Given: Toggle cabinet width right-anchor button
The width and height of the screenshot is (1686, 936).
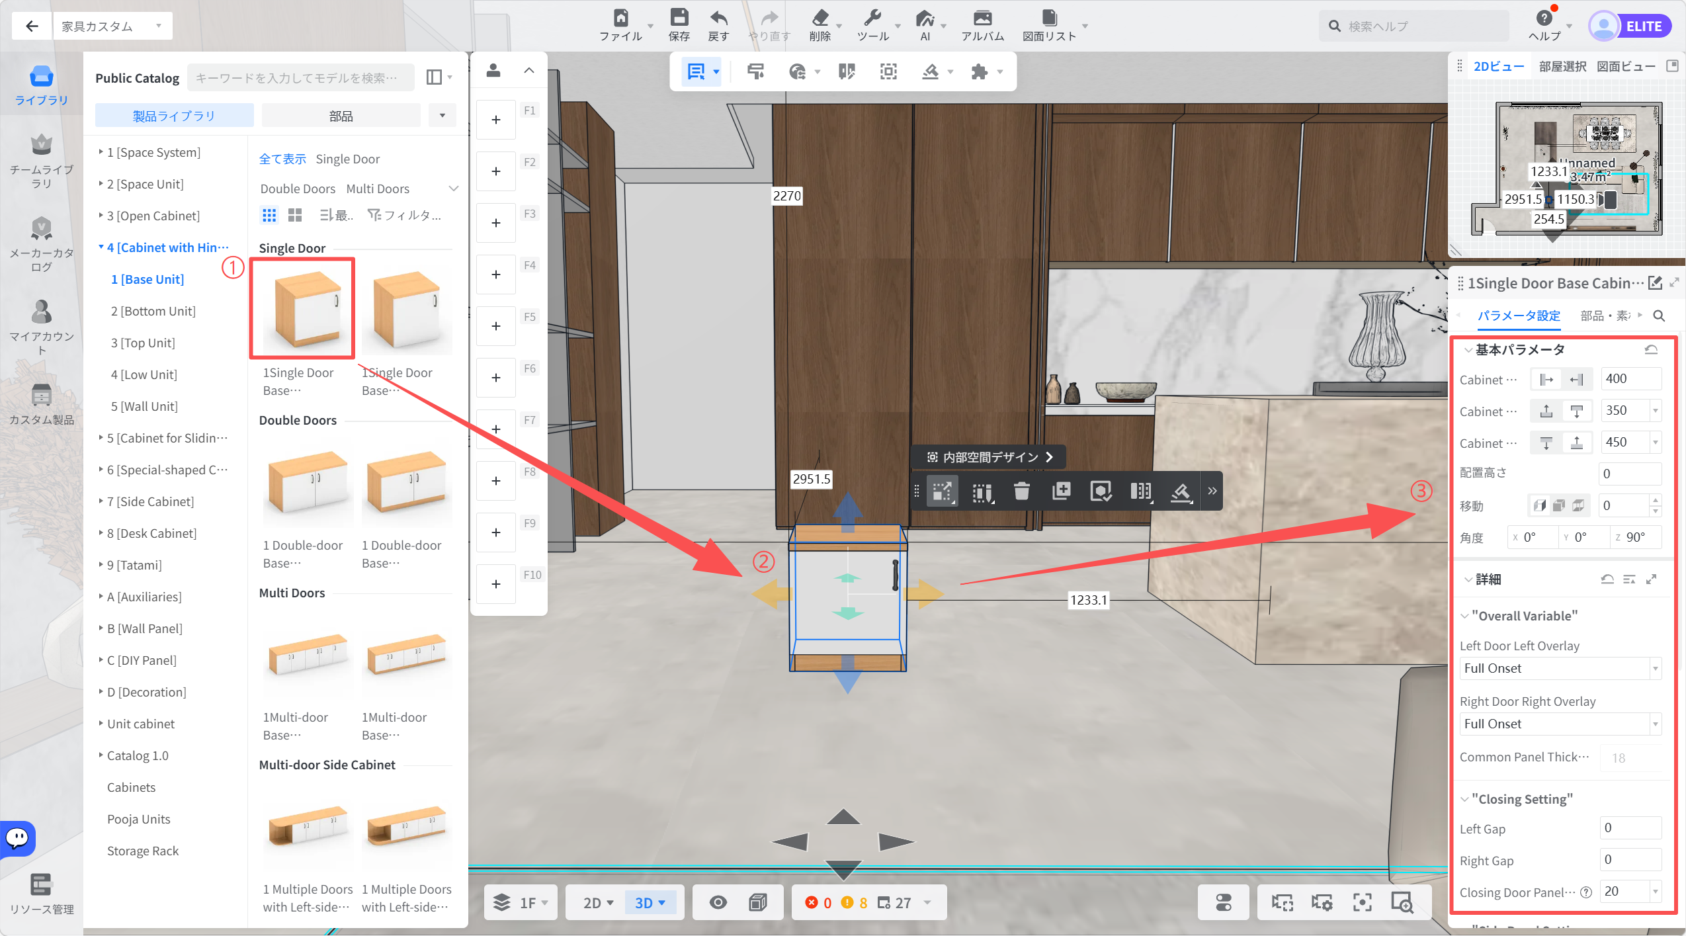Looking at the screenshot, I should tap(1577, 379).
